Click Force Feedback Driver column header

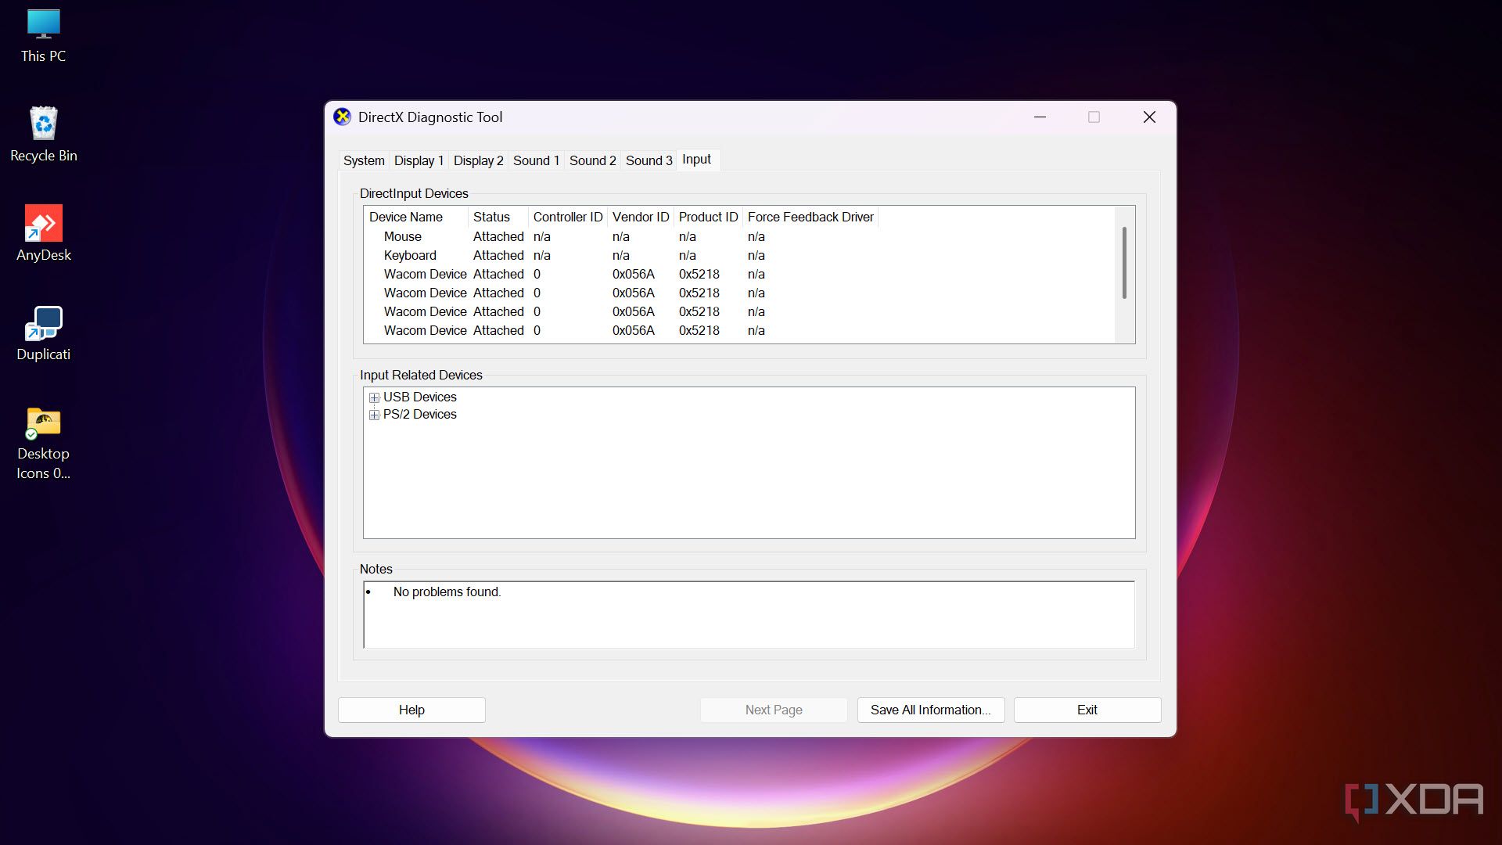pyautogui.click(x=810, y=217)
